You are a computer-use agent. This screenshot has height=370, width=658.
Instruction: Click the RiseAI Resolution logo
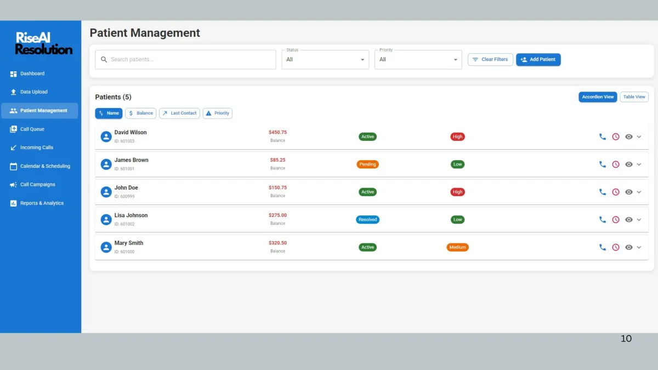[x=43, y=43]
